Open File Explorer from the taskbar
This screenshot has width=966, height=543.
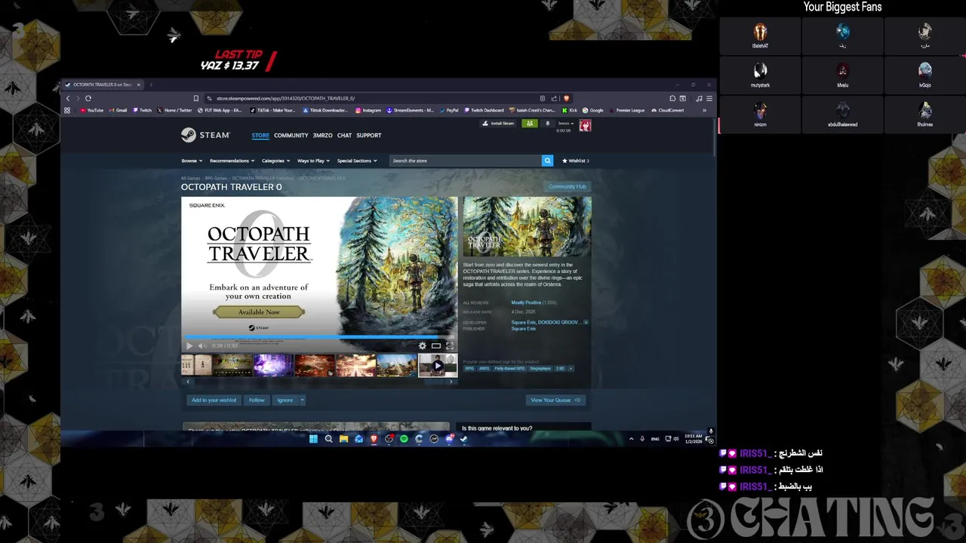coord(343,439)
